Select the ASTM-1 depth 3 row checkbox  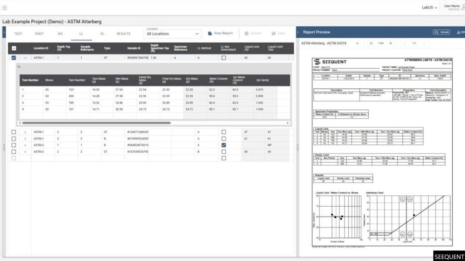click(14, 139)
